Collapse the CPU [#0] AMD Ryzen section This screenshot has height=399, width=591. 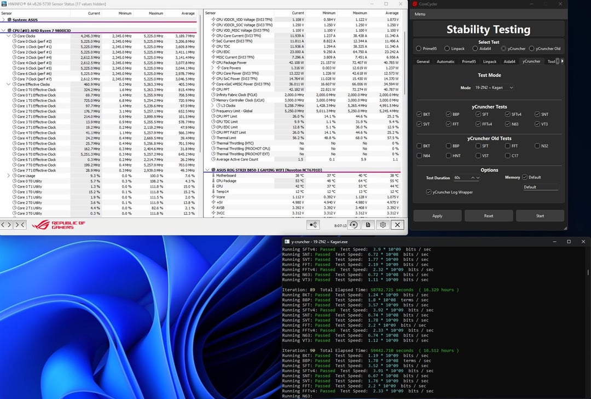click(4, 30)
